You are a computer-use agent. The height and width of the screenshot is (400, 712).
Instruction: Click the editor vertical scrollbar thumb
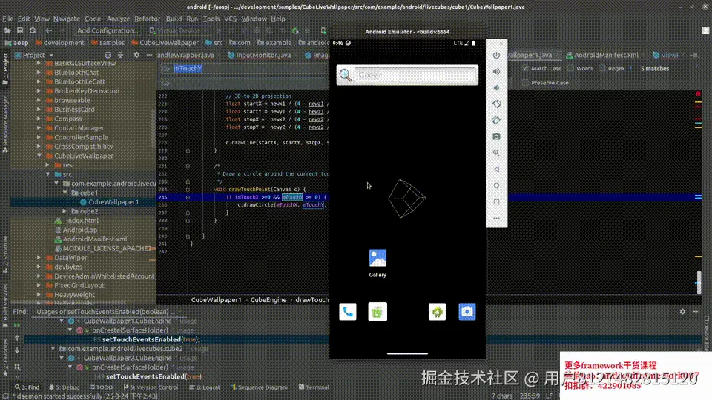point(699,282)
